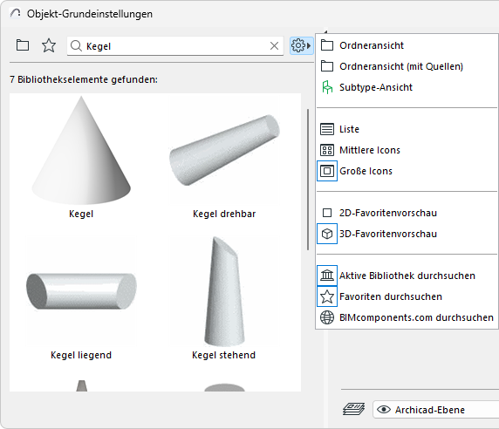Image resolution: width=499 pixels, height=429 pixels.
Task: Click the large square icon beside Große Icons
Action: point(327,171)
